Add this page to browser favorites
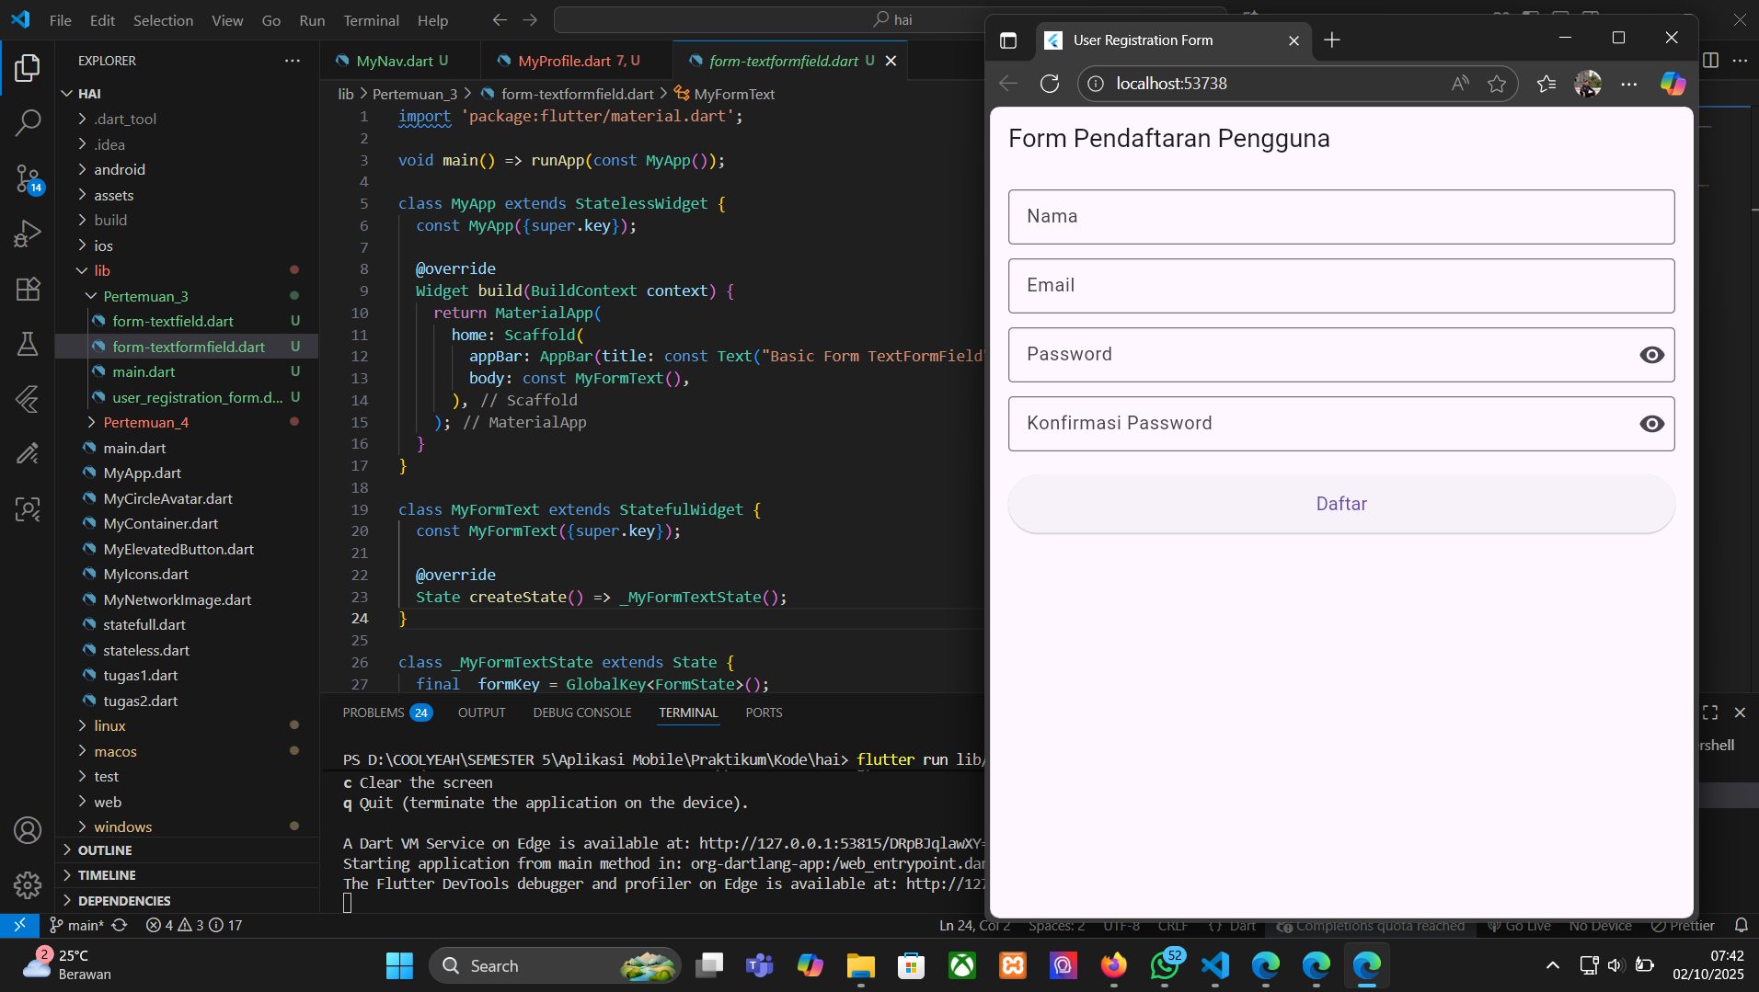 tap(1497, 84)
